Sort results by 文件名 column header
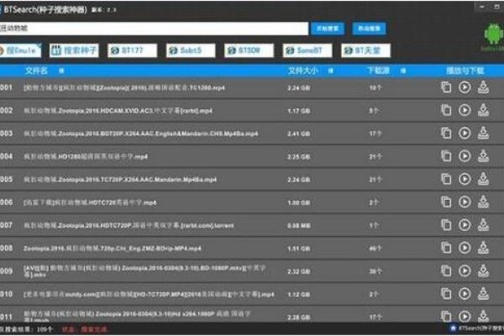This screenshot has height=336, width=504. click(36, 70)
